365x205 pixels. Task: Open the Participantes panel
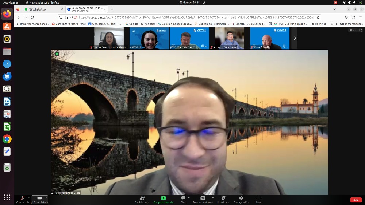(x=142, y=198)
